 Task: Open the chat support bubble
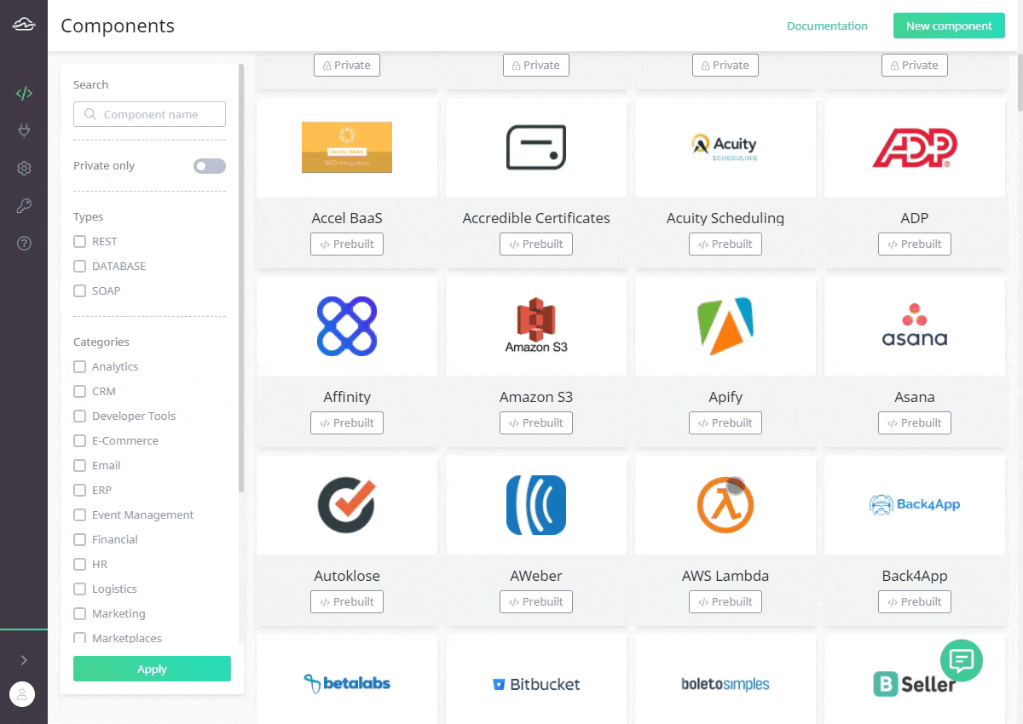click(962, 660)
